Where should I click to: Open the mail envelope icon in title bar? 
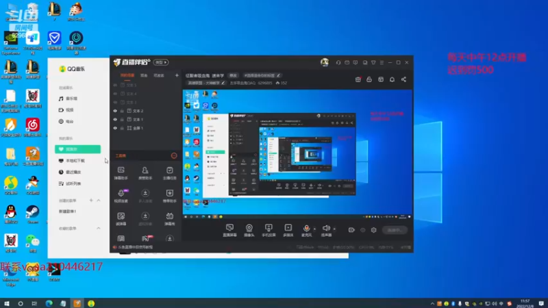coord(347,62)
